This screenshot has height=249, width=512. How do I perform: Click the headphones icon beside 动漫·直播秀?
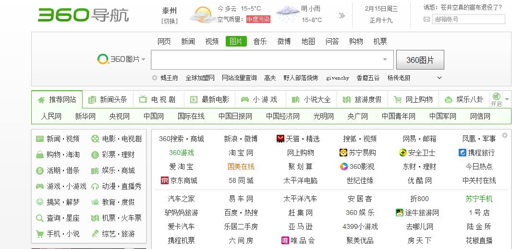point(95,186)
